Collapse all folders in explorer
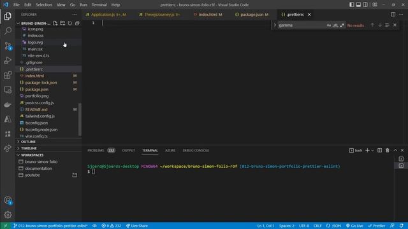The height and width of the screenshot is (229, 408). pyautogui.click(x=77, y=24)
